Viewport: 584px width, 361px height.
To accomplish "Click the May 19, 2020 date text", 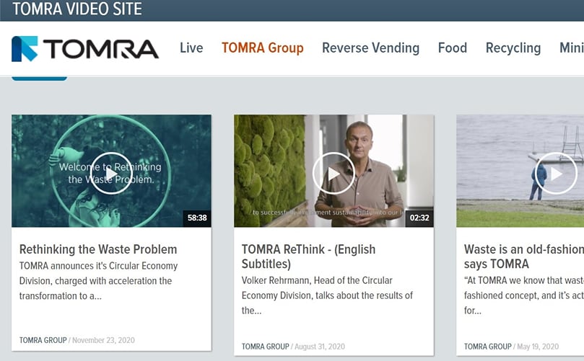I will click(538, 347).
